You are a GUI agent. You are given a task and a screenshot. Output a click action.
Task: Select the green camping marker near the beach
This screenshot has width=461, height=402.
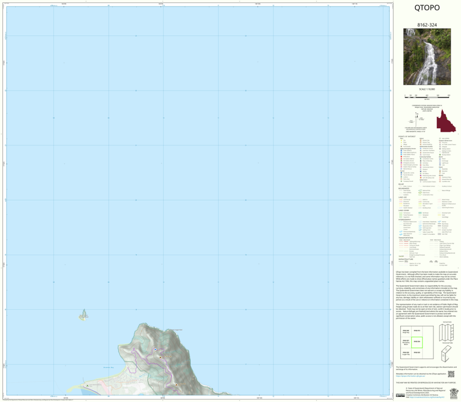tap(87, 386)
